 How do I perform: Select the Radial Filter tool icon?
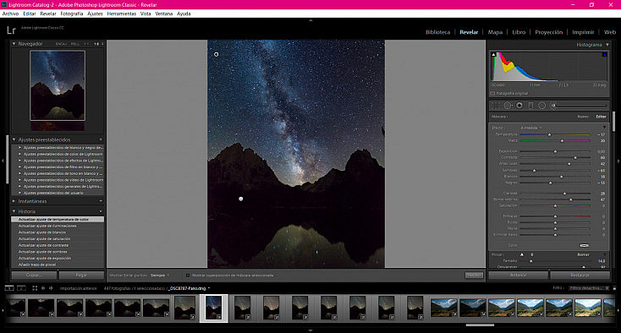[x=541, y=106]
